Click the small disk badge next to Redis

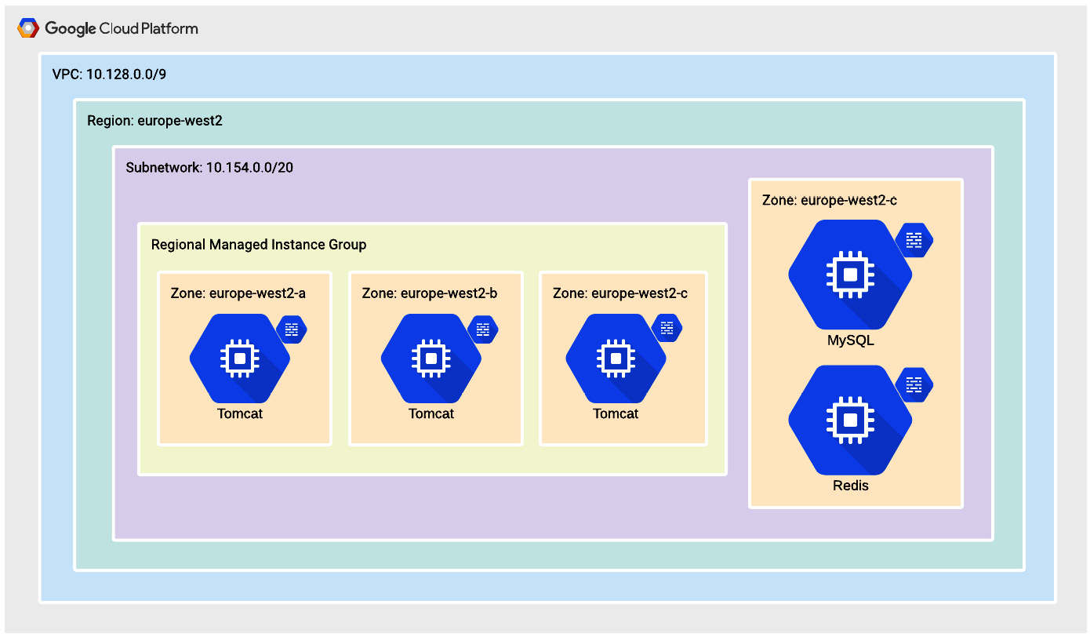[x=914, y=384]
